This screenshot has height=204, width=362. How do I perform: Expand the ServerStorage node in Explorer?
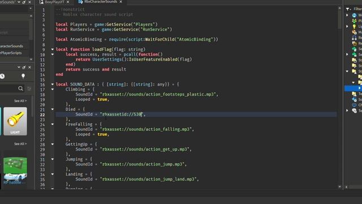347,54
